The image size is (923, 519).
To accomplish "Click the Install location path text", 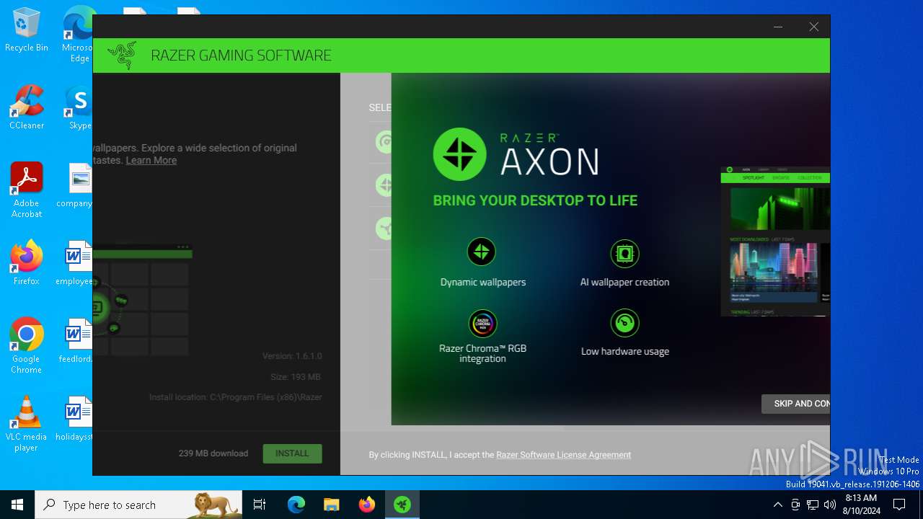I will 236,397.
